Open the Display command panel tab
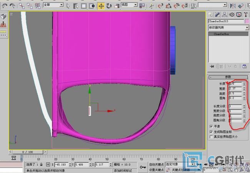The width and height of the screenshot is (250, 173). (x=239, y=15)
